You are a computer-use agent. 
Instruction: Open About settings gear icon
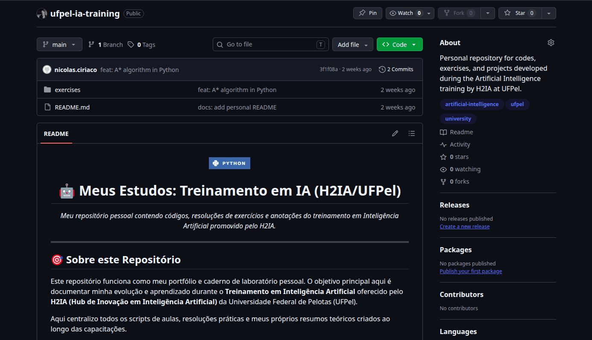[551, 43]
